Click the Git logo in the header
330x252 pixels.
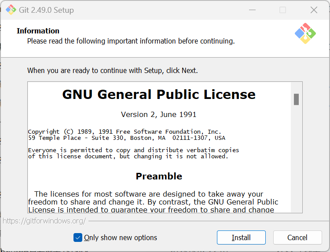pyautogui.click(x=305, y=33)
